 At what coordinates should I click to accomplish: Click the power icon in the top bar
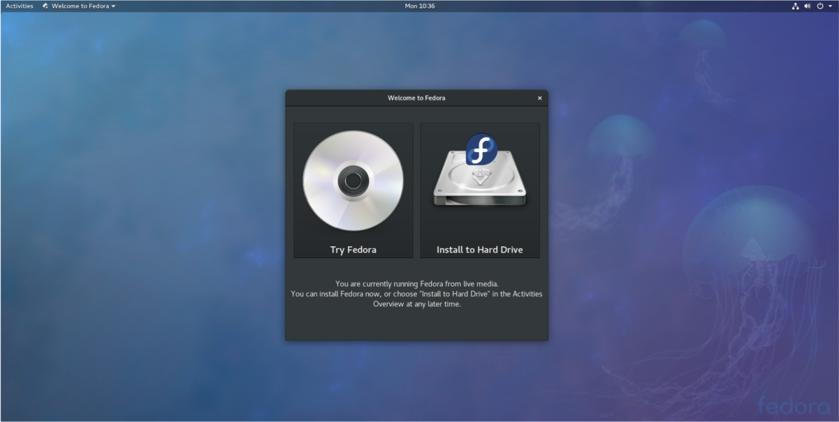820,6
